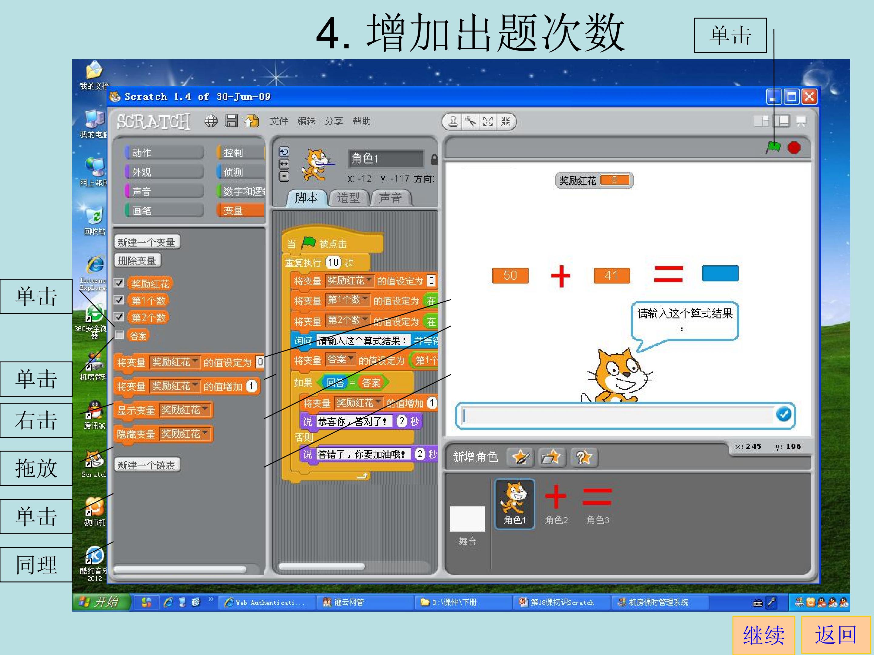Click the Windows 开始 start button
The height and width of the screenshot is (655, 874).
101,602
